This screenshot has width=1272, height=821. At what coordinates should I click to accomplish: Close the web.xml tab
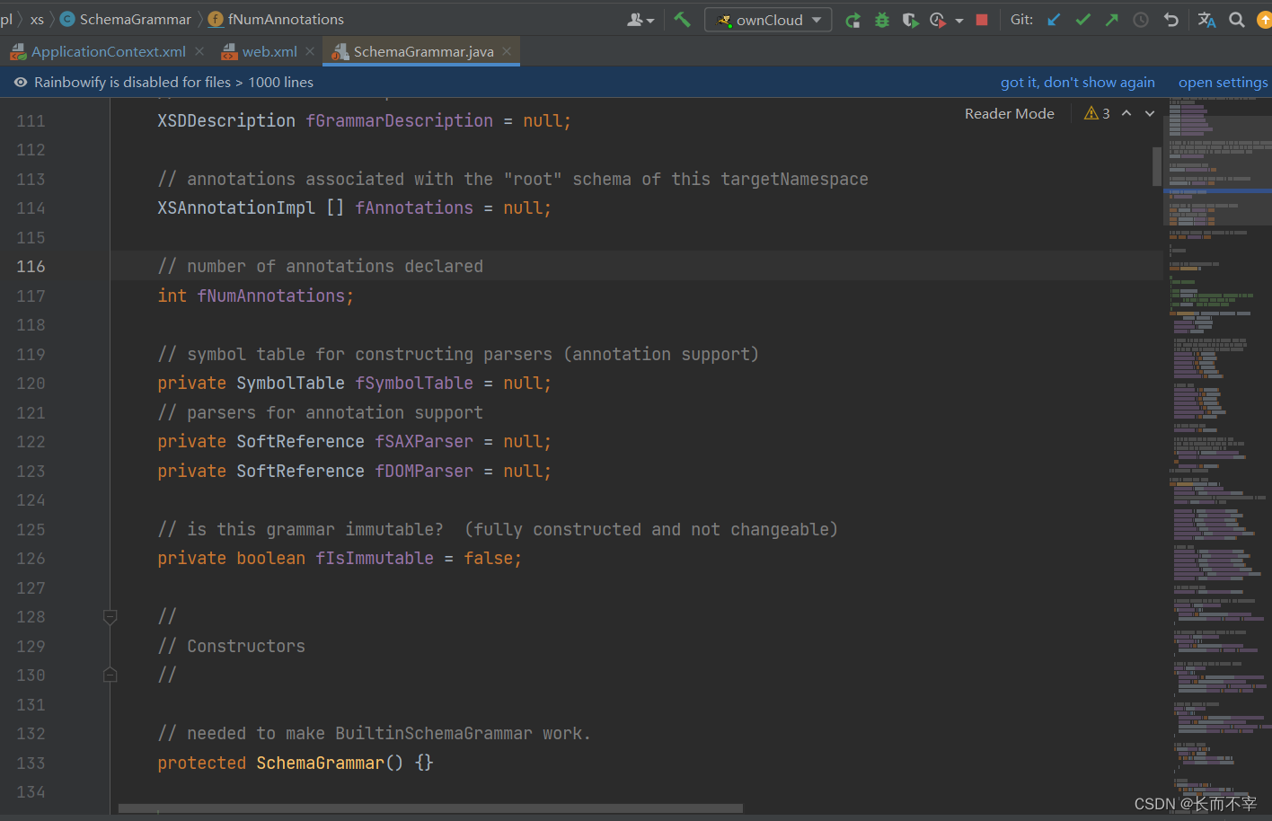(310, 52)
